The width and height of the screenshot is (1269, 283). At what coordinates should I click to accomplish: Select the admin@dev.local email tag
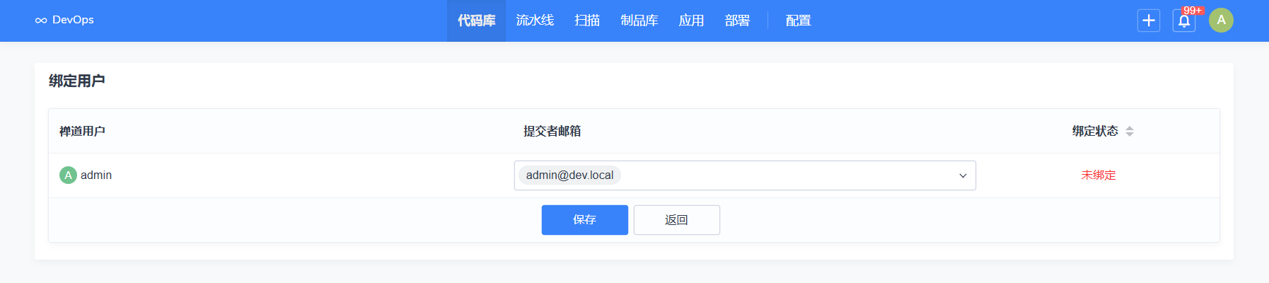[569, 175]
